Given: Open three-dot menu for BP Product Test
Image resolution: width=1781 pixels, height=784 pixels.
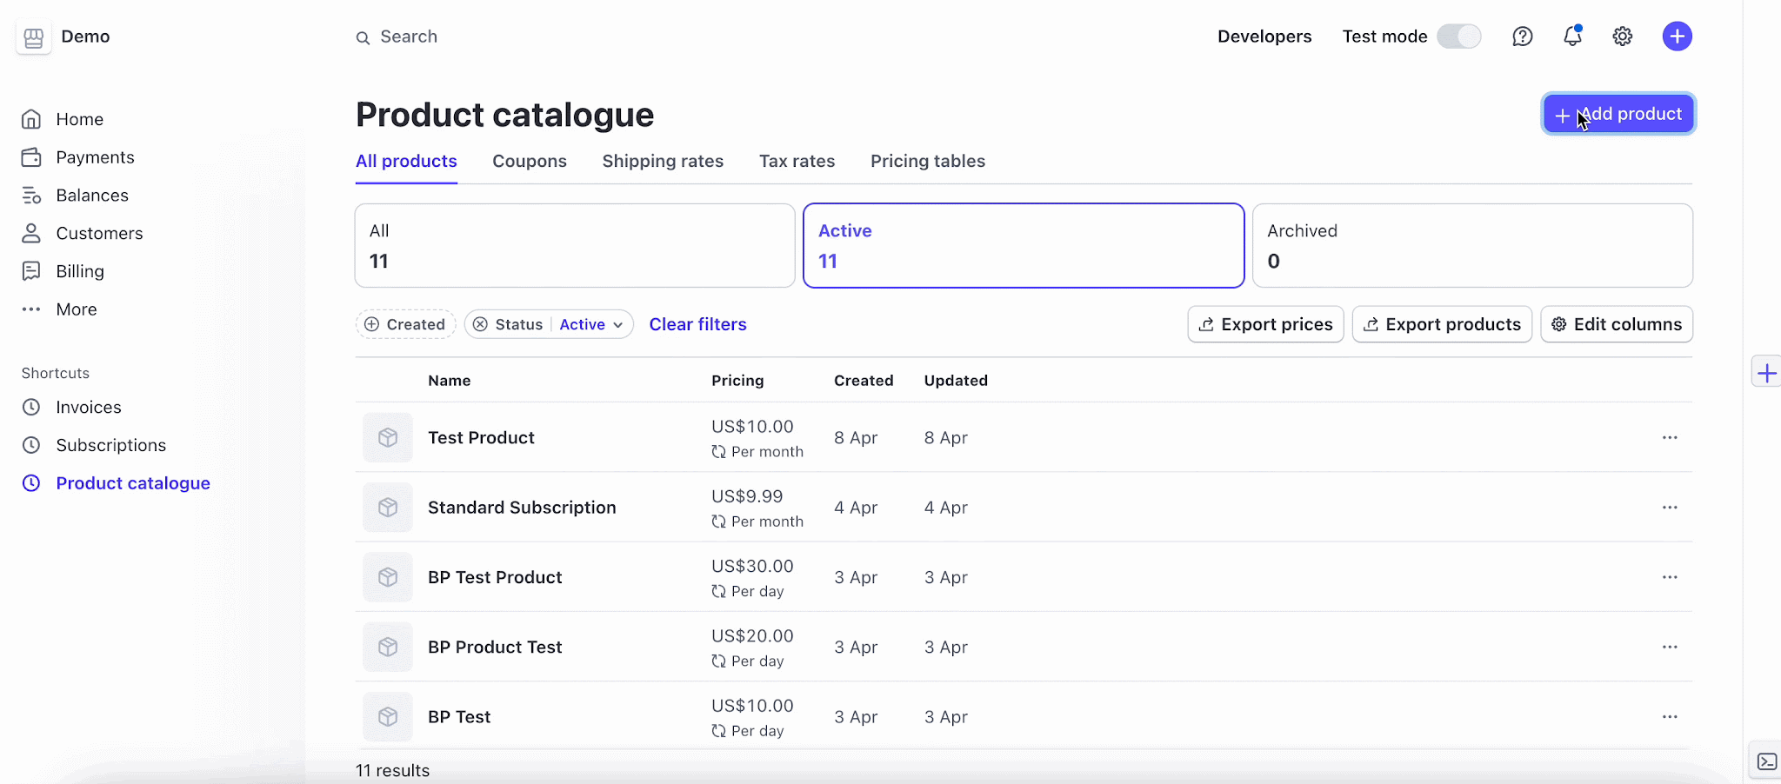Looking at the screenshot, I should [x=1670, y=647].
